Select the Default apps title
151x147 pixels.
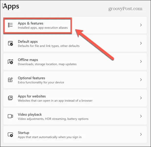pyautogui.click(x=28, y=42)
